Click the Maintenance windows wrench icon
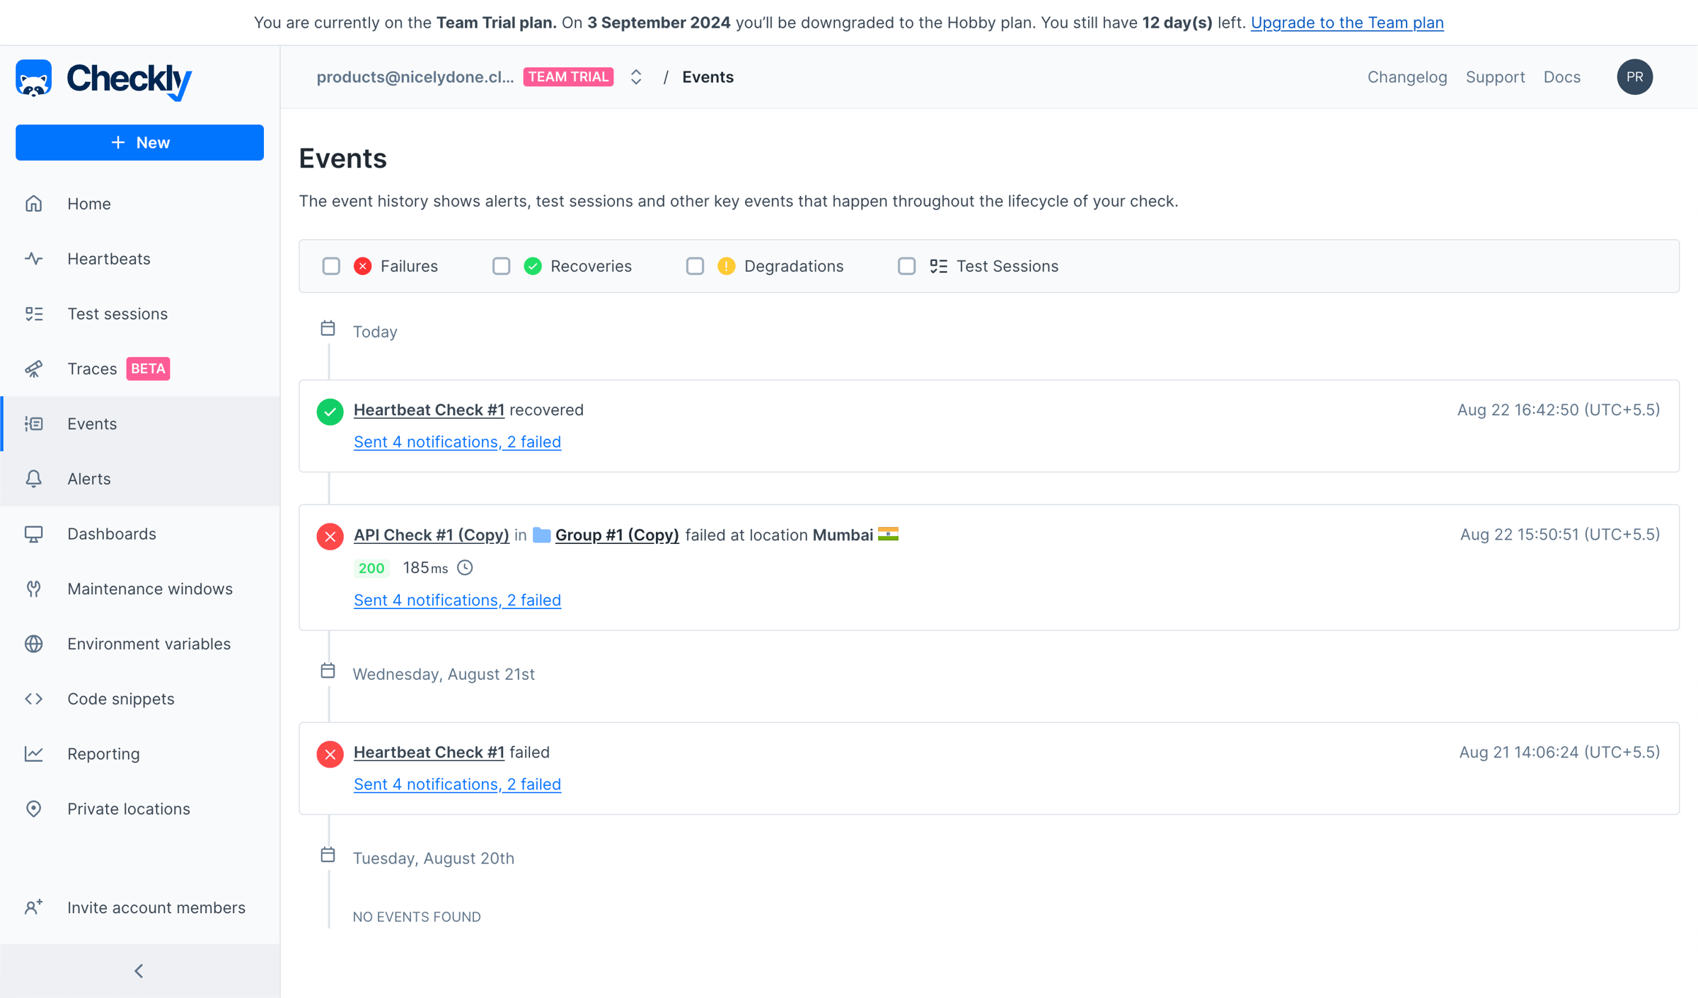The height and width of the screenshot is (998, 1698). coord(33,589)
